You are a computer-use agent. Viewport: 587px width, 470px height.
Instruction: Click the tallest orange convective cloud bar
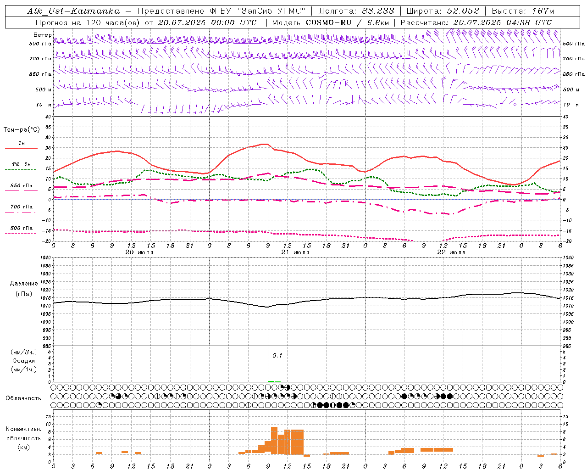[274, 441]
